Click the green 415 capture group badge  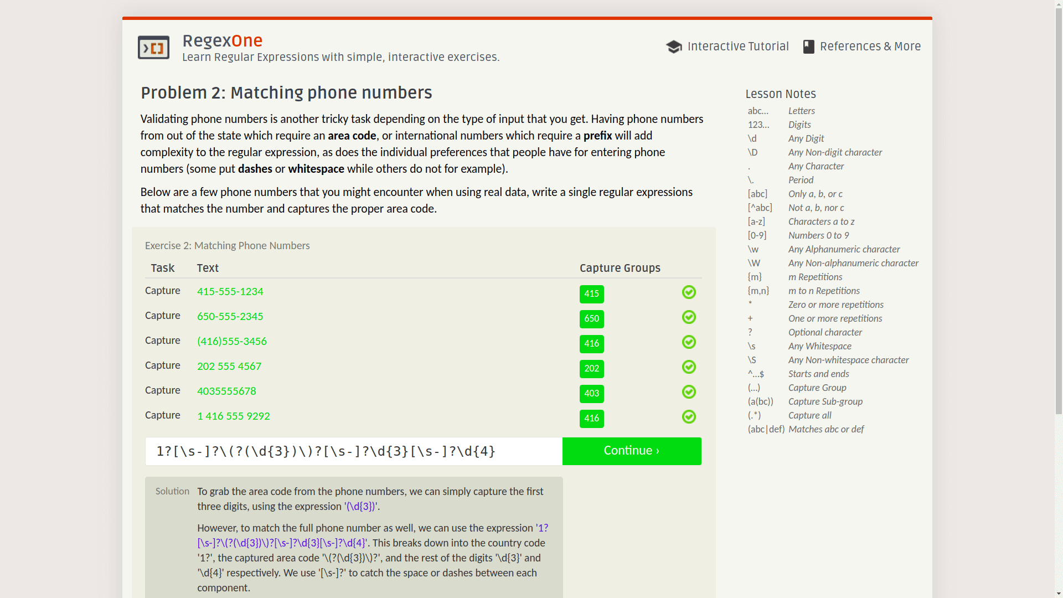point(591,294)
